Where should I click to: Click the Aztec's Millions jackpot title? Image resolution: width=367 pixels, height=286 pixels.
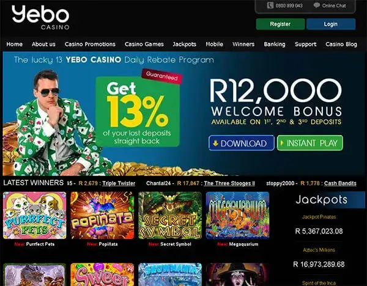[319, 250]
